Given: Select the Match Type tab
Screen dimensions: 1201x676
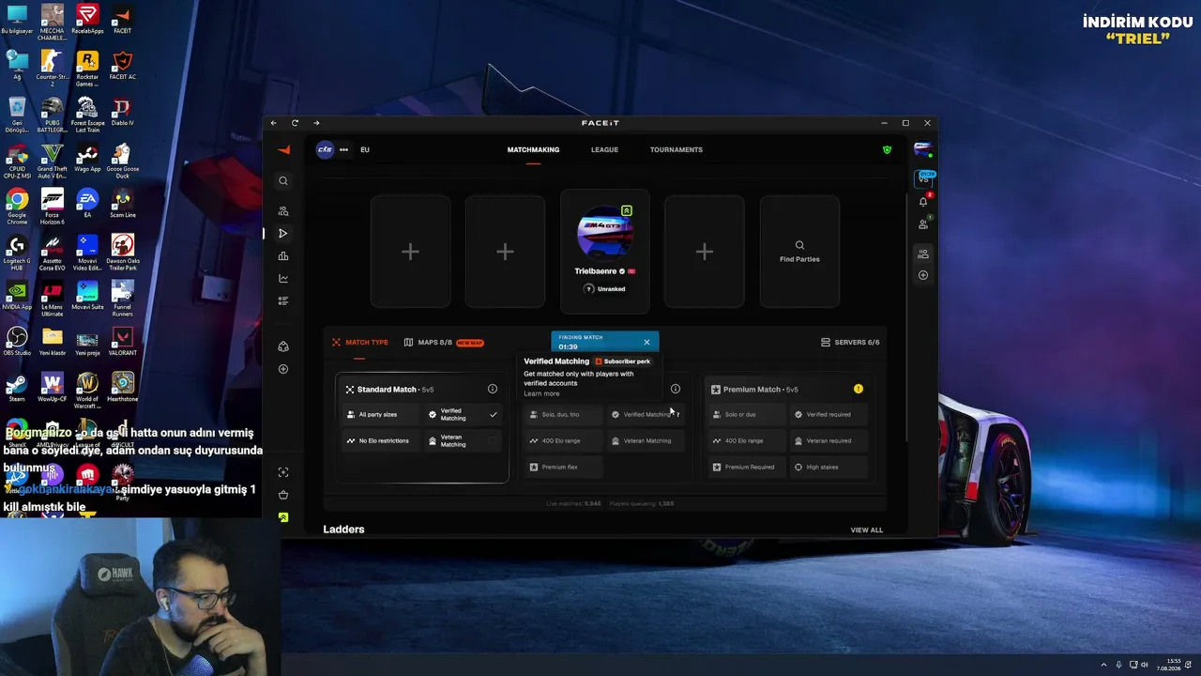Looking at the screenshot, I should (359, 343).
